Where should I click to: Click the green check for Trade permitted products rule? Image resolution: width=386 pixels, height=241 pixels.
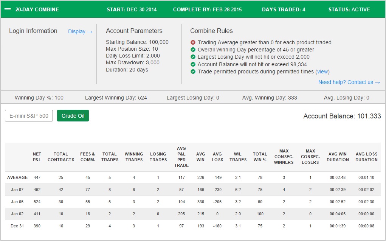point(193,72)
